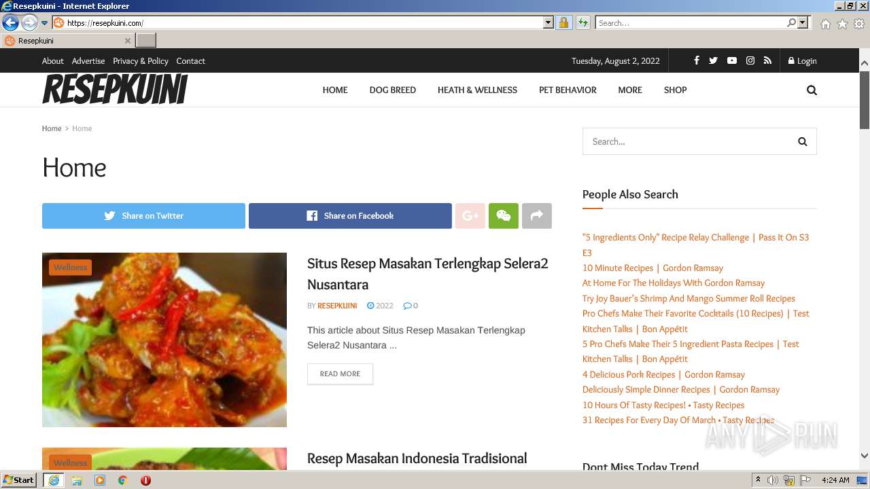870x489 pixels.
Task: Share via the Google Plus button
Action: [470, 216]
